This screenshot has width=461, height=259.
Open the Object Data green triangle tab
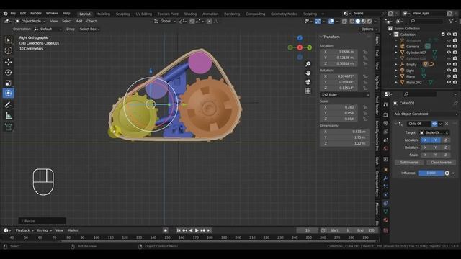point(386,212)
